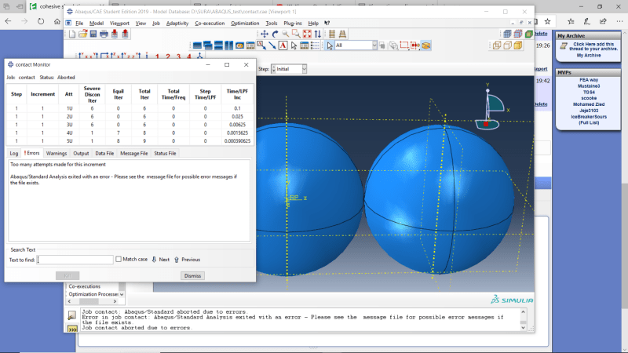This screenshot has width=628, height=353.
Task: Click the Tile viewports vertically icon
Action: [x=228, y=45]
